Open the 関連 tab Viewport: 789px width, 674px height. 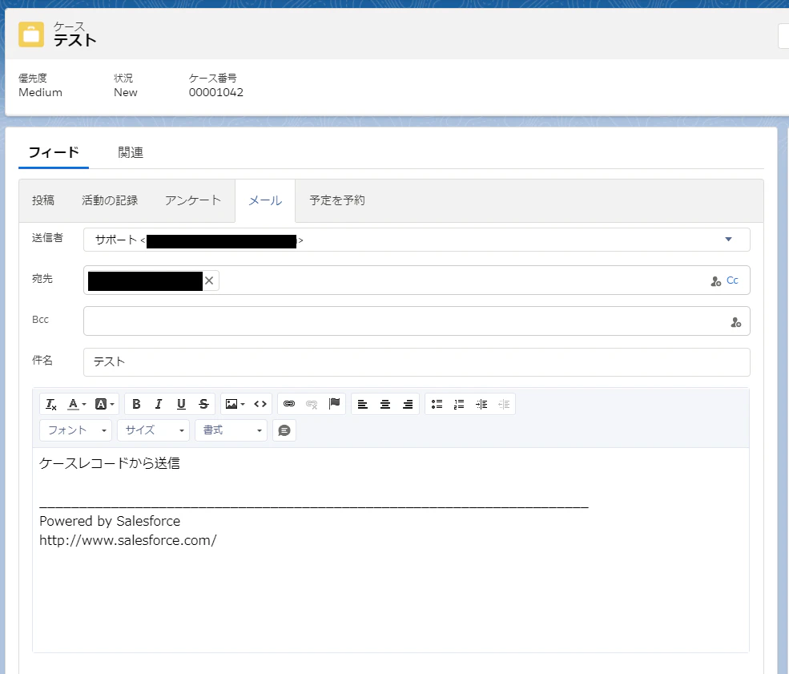(x=131, y=152)
